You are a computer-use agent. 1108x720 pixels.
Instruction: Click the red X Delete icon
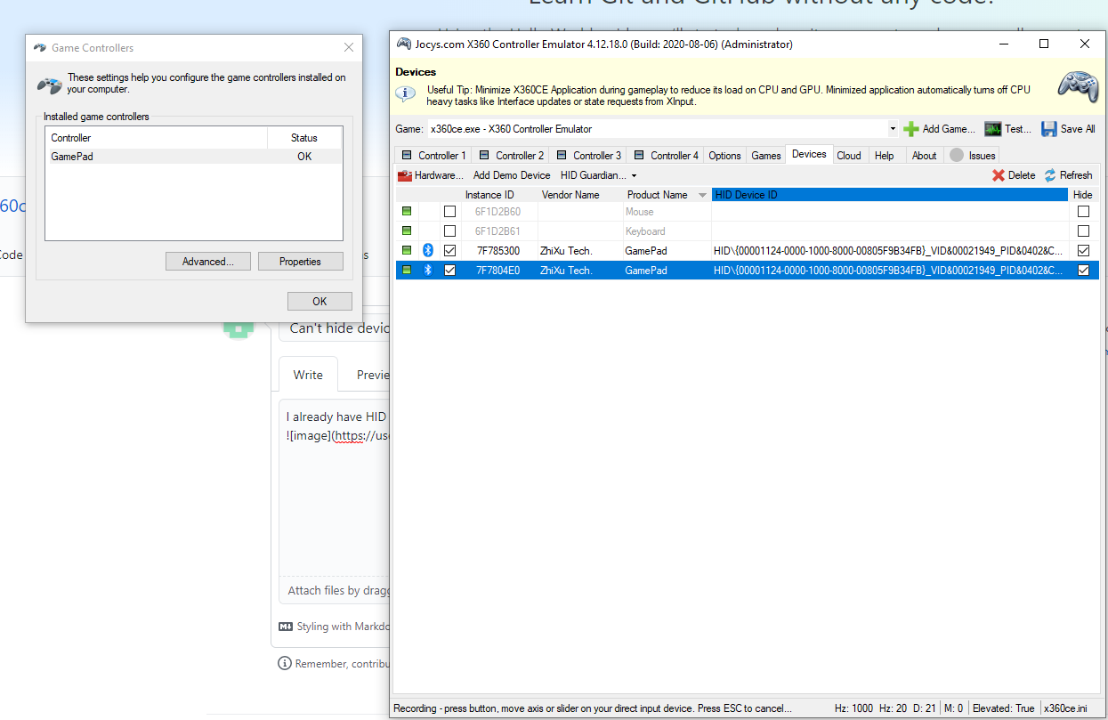point(999,175)
